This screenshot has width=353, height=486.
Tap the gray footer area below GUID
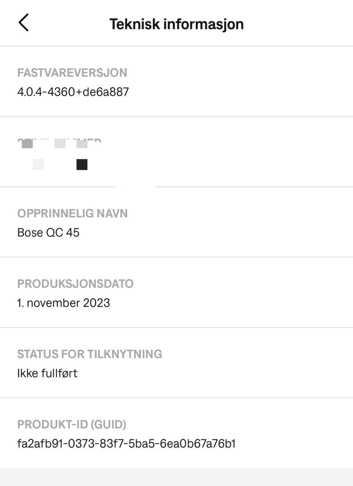point(176,477)
